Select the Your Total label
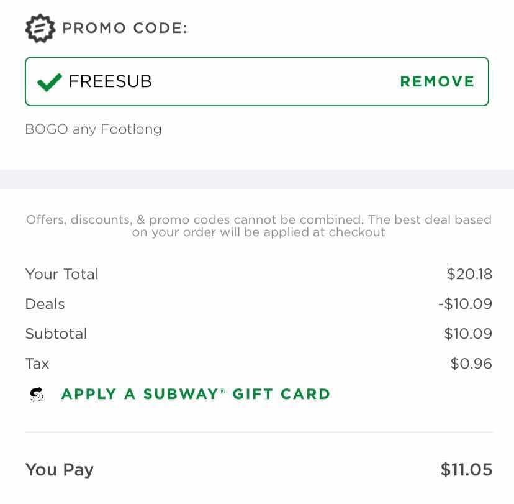This screenshot has width=514, height=504. click(x=62, y=274)
